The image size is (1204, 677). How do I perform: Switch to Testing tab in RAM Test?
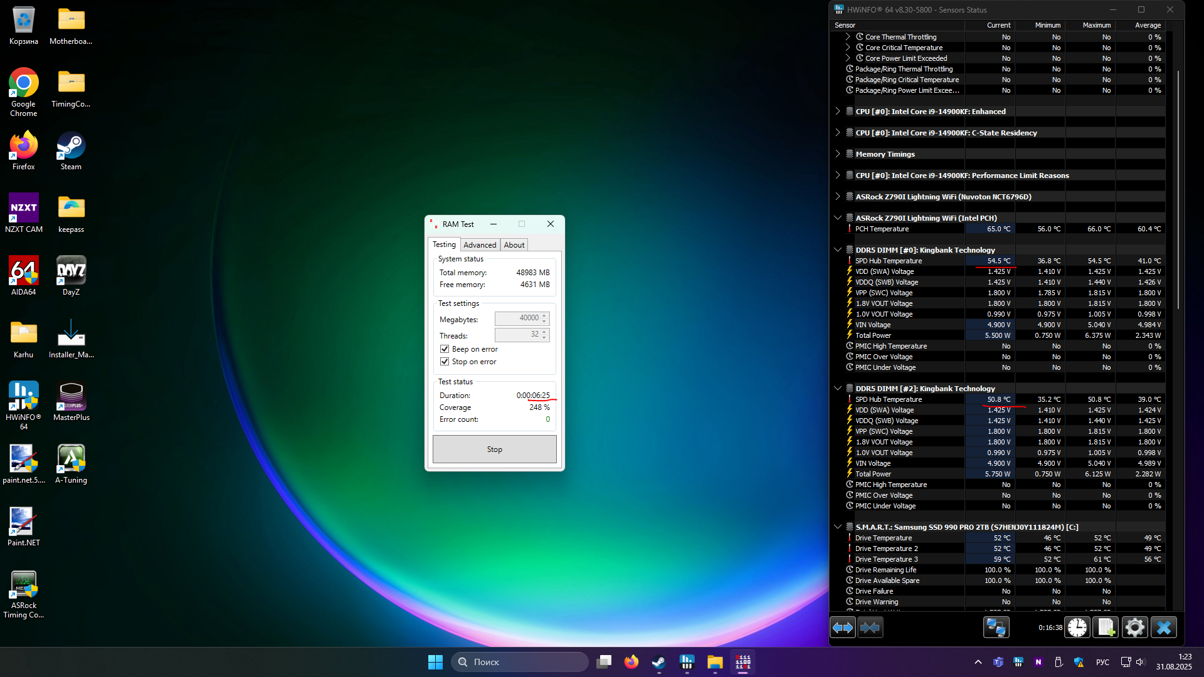(x=444, y=244)
